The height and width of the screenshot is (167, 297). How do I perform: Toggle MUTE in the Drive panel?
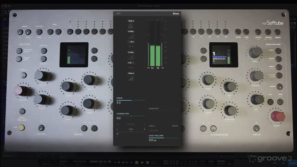point(175,126)
